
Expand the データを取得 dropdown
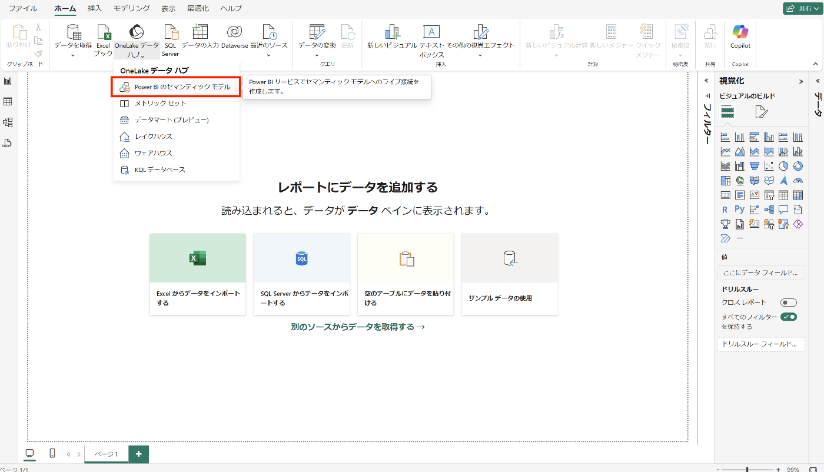[73, 55]
